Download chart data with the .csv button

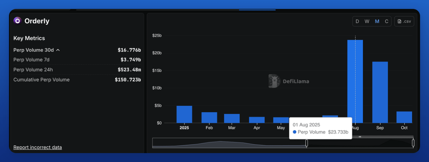pyautogui.click(x=404, y=21)
